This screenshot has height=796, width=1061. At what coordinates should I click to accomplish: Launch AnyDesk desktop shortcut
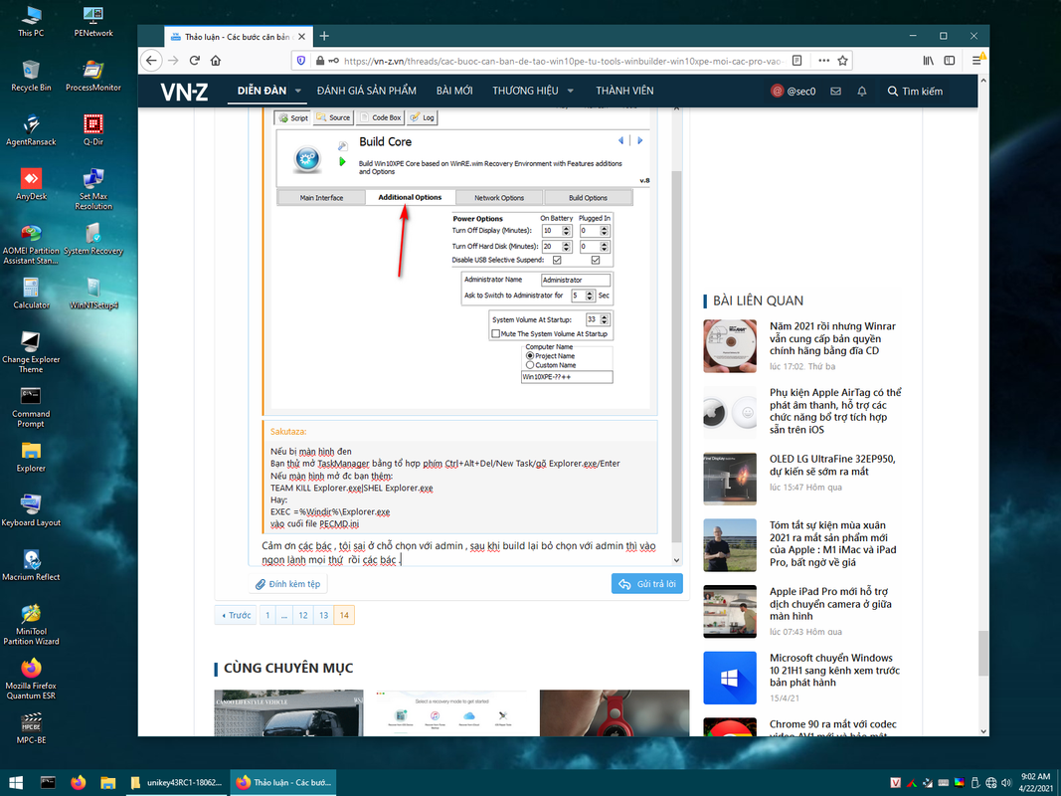31,184
